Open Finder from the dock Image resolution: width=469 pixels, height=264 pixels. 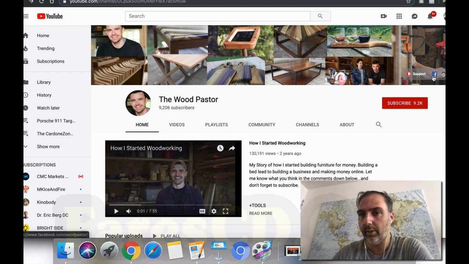66,250
